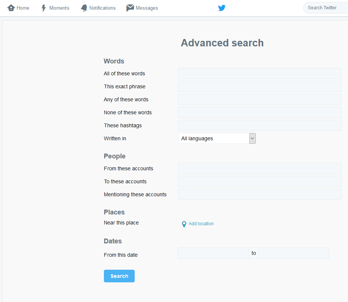The width and height of the screenshot is (348, 302).
Task: Click the To these accounts field
Action: coord(260,181)
